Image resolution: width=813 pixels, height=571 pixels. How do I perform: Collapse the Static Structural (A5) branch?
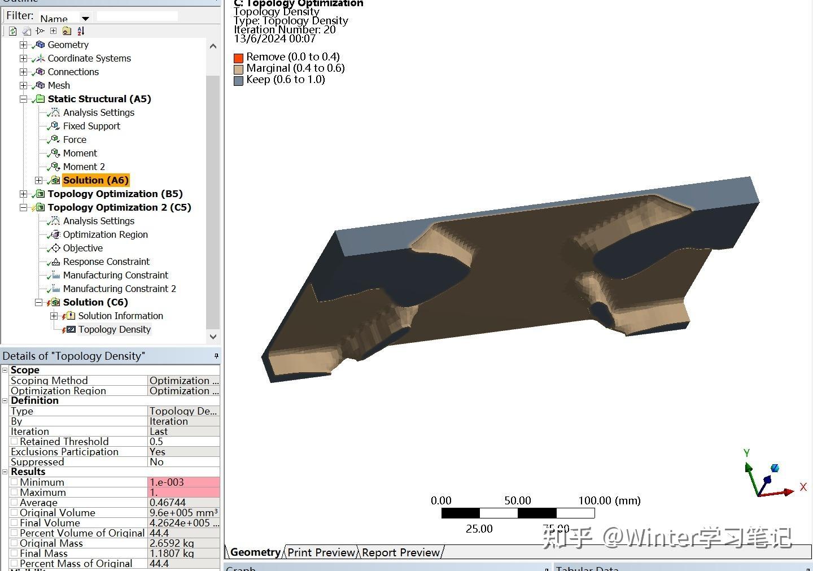[23, 99]
